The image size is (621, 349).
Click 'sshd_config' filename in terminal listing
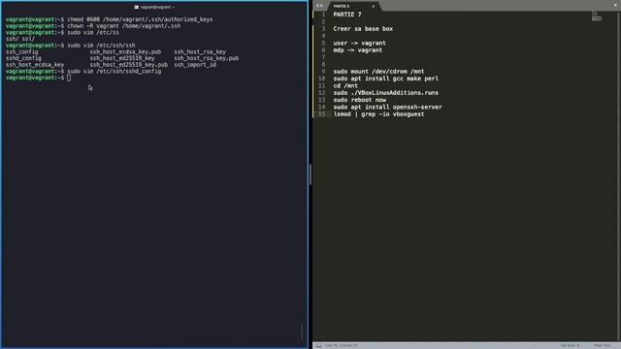(23, 58)
